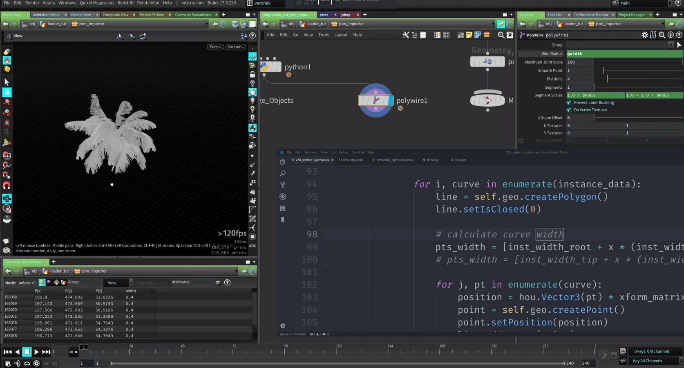Open the Render menu
Viewport: 684px width, 368px height.
(32, 3)
